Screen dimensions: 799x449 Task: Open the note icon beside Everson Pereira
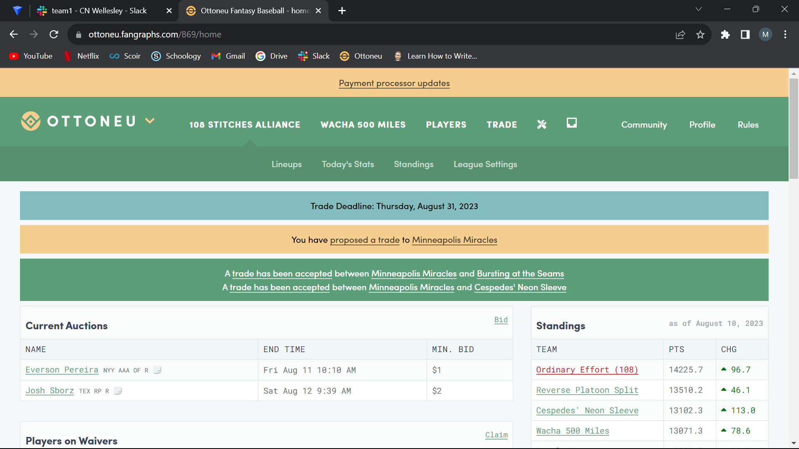[x=157, y=370]
